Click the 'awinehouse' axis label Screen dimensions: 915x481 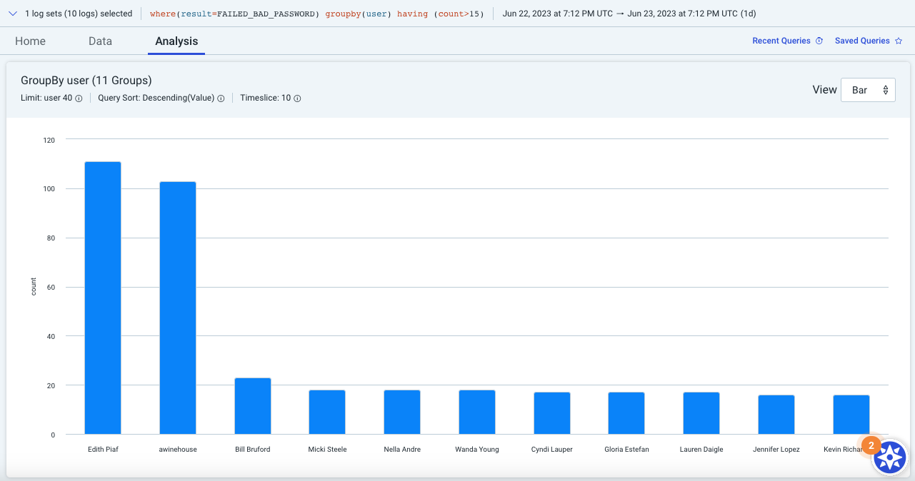pos(178,450)
